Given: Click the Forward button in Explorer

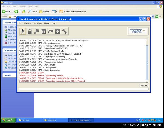Looking at the screenshot, I should point(16,11).
